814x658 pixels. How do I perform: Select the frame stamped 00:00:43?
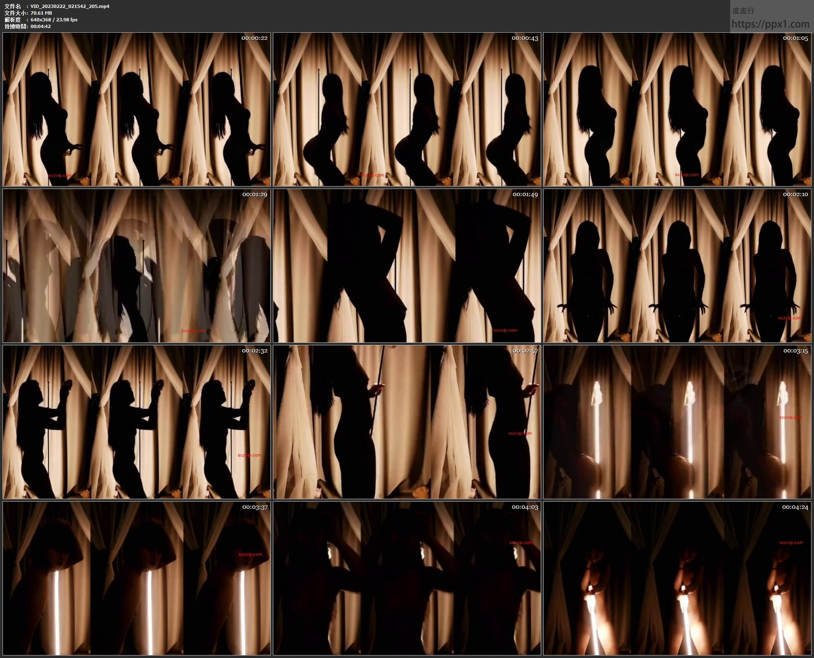(x=407, y=109)
